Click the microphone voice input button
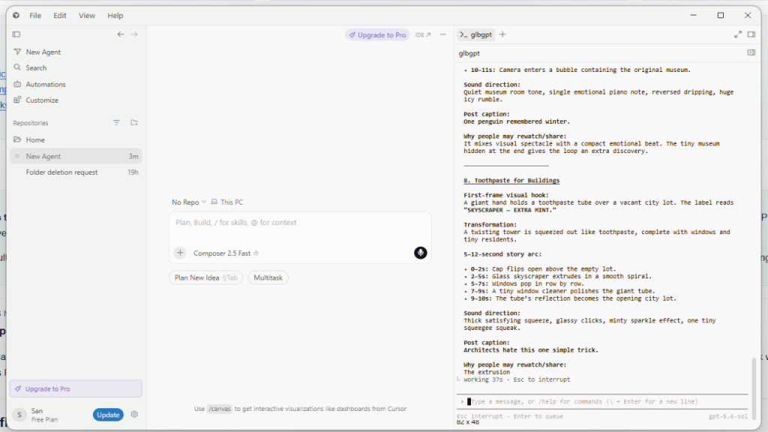This screenshot has height=432, width=768. (x=420, y=253)
